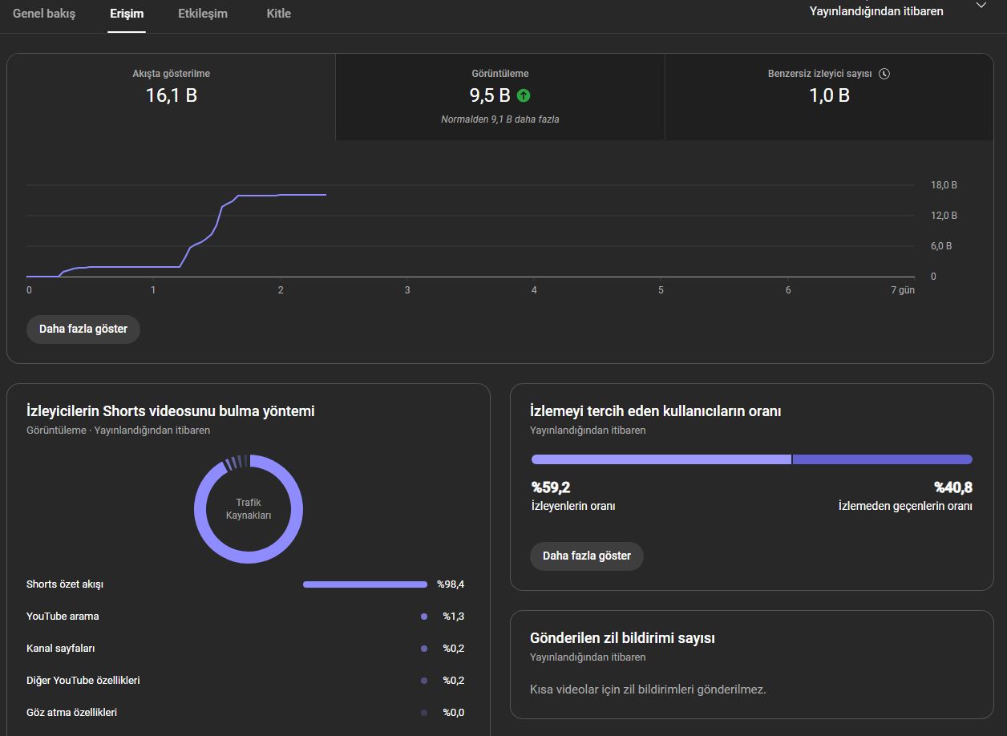Select the Erişim tab

[127, 14]
